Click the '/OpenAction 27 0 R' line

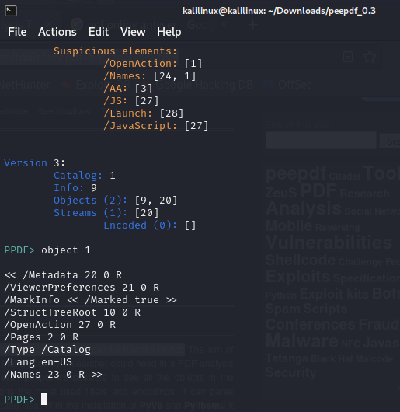tap(60, 325)
